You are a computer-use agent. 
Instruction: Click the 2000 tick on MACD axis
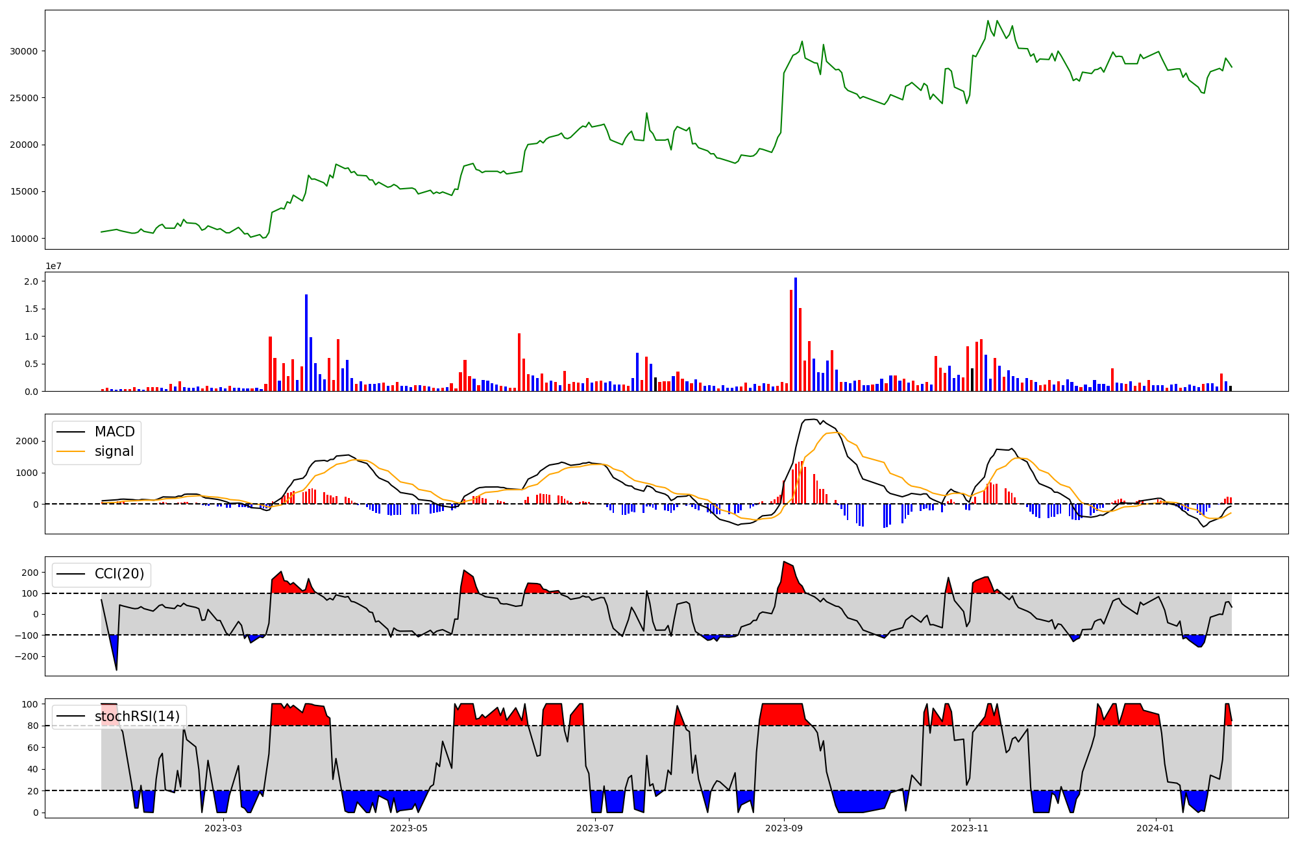(27, 441)
